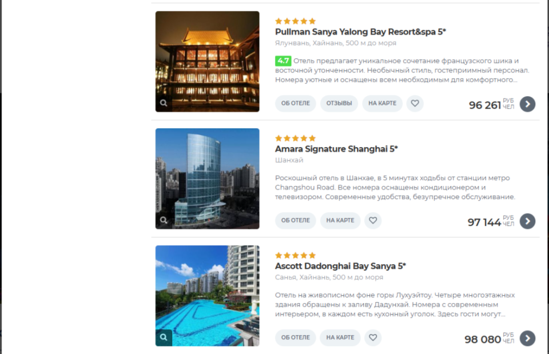
Task: Show Amara Signature Shanghai НА КАРТЕ
Action: click(x=340, y=220)
